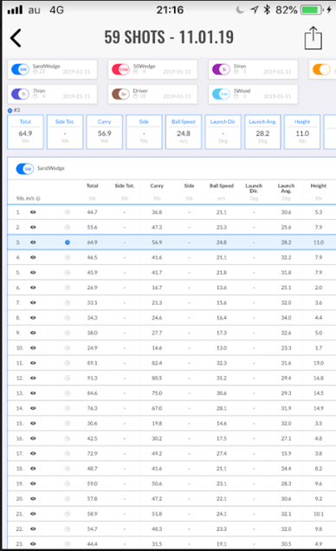Select the Ball Speed summary card
Viewport: 336px width, 551px height.
tap(184, 132)
